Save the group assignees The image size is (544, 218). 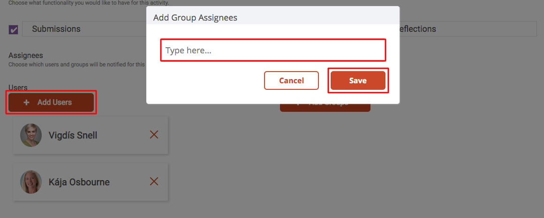click(x=358, y=80)
